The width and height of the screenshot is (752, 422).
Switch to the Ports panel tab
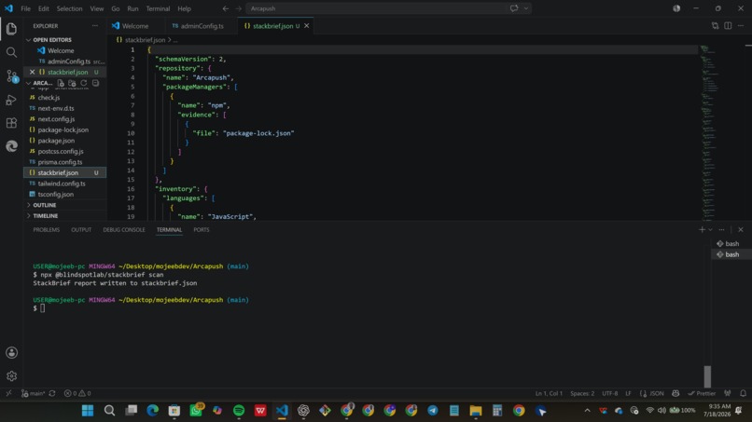202,230
